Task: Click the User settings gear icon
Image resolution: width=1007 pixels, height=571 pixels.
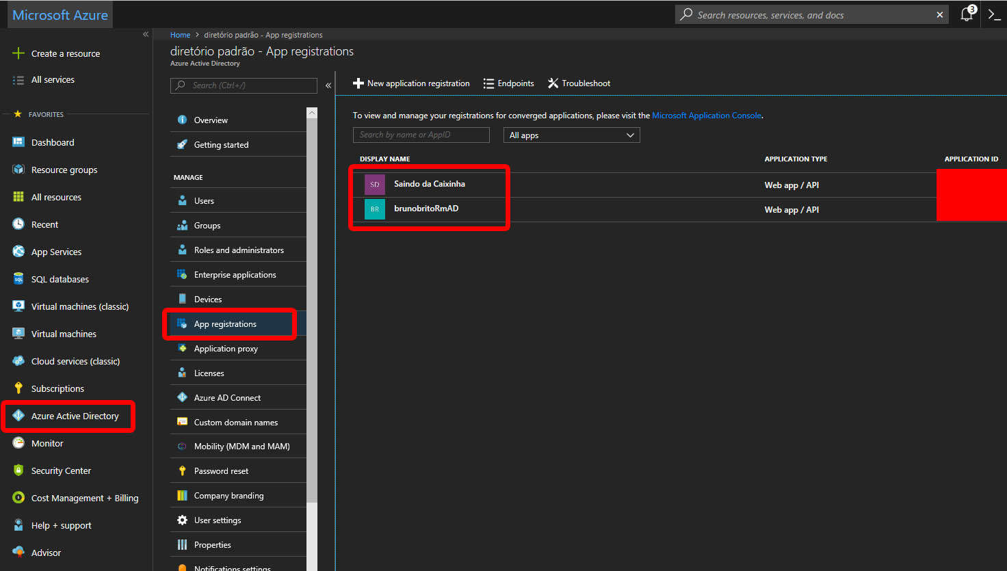Action: point(182,520)
